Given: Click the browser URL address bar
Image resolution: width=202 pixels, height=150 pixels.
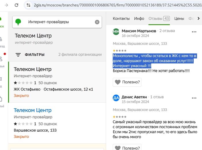Looking at the screenshot, I should coord(115,5).
